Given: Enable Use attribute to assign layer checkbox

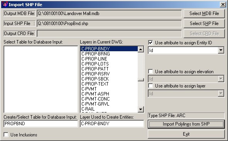Looking at the screenshot, I should tap(150, 86).
